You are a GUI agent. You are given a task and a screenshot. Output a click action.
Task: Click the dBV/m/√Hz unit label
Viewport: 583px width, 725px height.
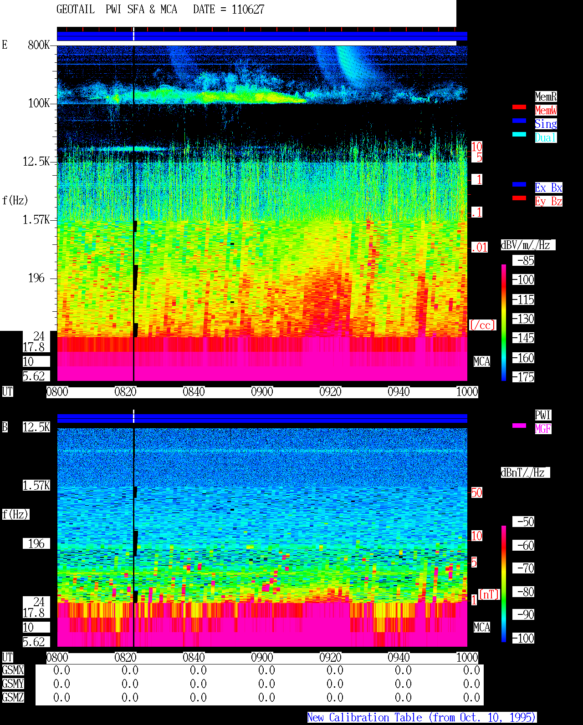tap(528, 245)
